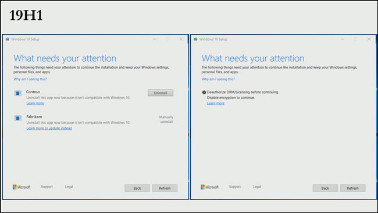Go Back in the left setup window

tap(137, 188)
